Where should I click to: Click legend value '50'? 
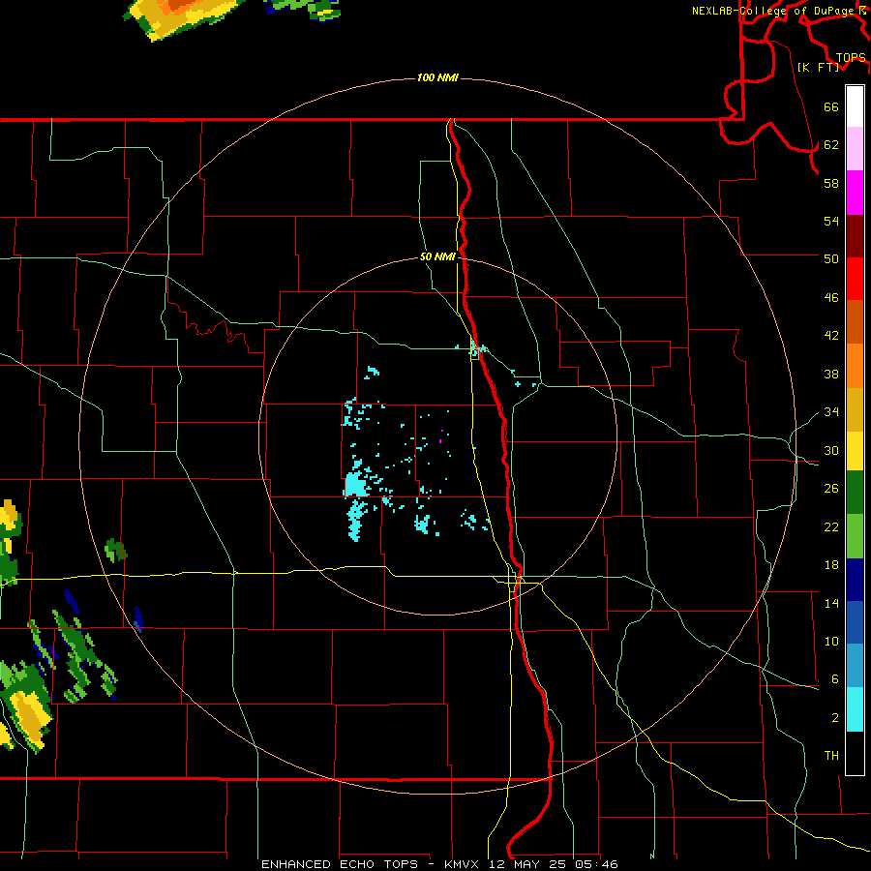(831, 259)
